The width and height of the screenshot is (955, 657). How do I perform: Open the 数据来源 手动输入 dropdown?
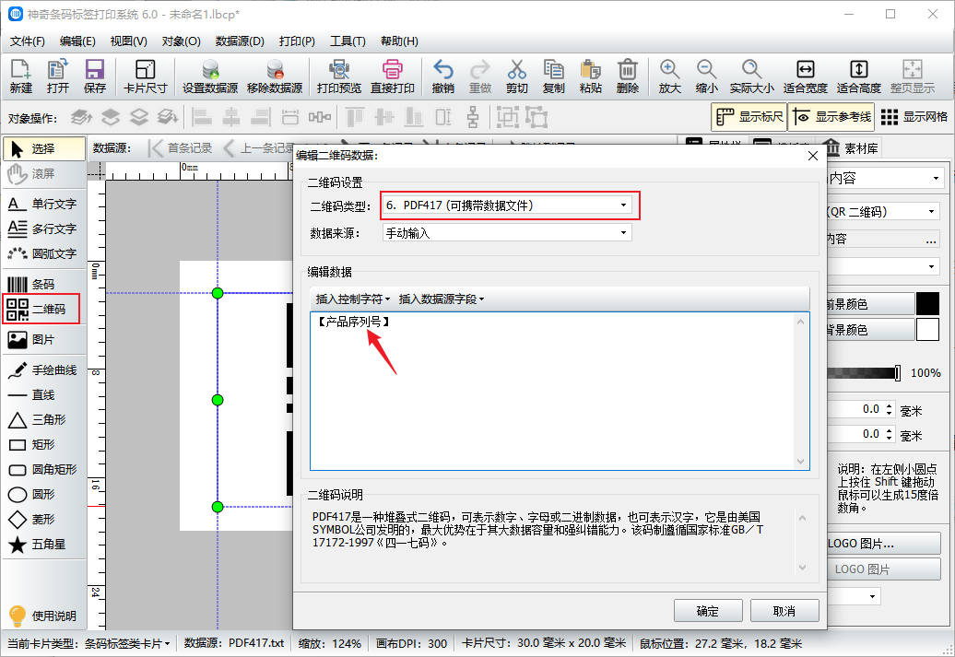(x=507, y=232)
